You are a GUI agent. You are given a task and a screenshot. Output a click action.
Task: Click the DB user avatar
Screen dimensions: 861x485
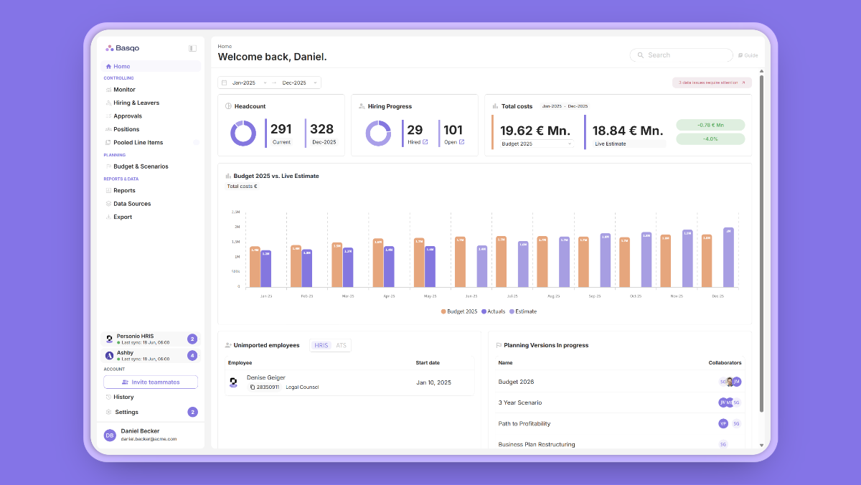tap(110, 435)
